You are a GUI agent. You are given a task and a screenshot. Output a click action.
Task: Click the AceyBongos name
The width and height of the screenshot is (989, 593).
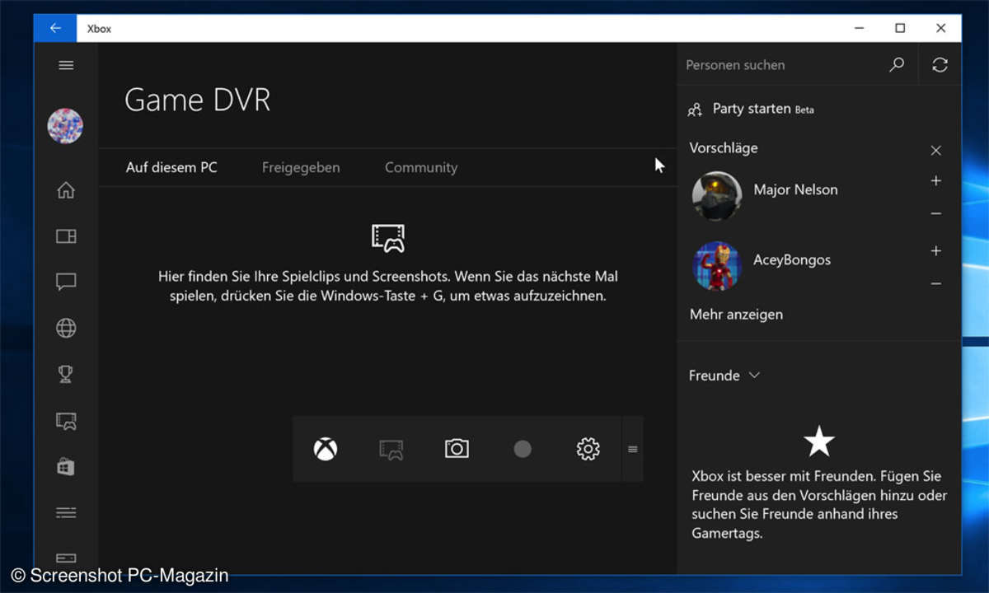[x=792, y=259]
